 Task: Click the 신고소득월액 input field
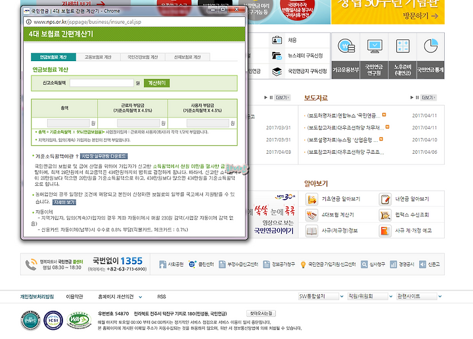point(102,83)
